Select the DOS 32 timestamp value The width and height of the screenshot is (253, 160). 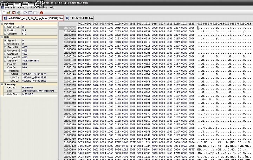click(34, 81)
